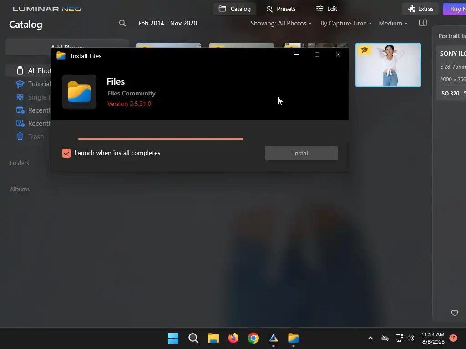Click the Tutorial graduation cap icon
The width and height of the screenshot is (466, 349).
tap(20, 84)
